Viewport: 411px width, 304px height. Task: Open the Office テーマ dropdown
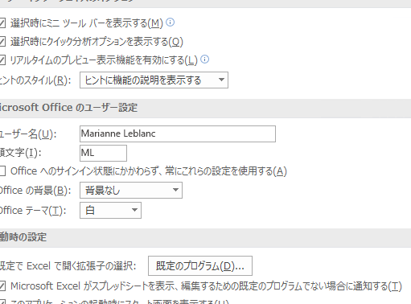pos(110,210)
